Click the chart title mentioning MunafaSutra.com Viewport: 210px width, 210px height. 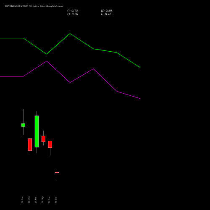(34, 6)
